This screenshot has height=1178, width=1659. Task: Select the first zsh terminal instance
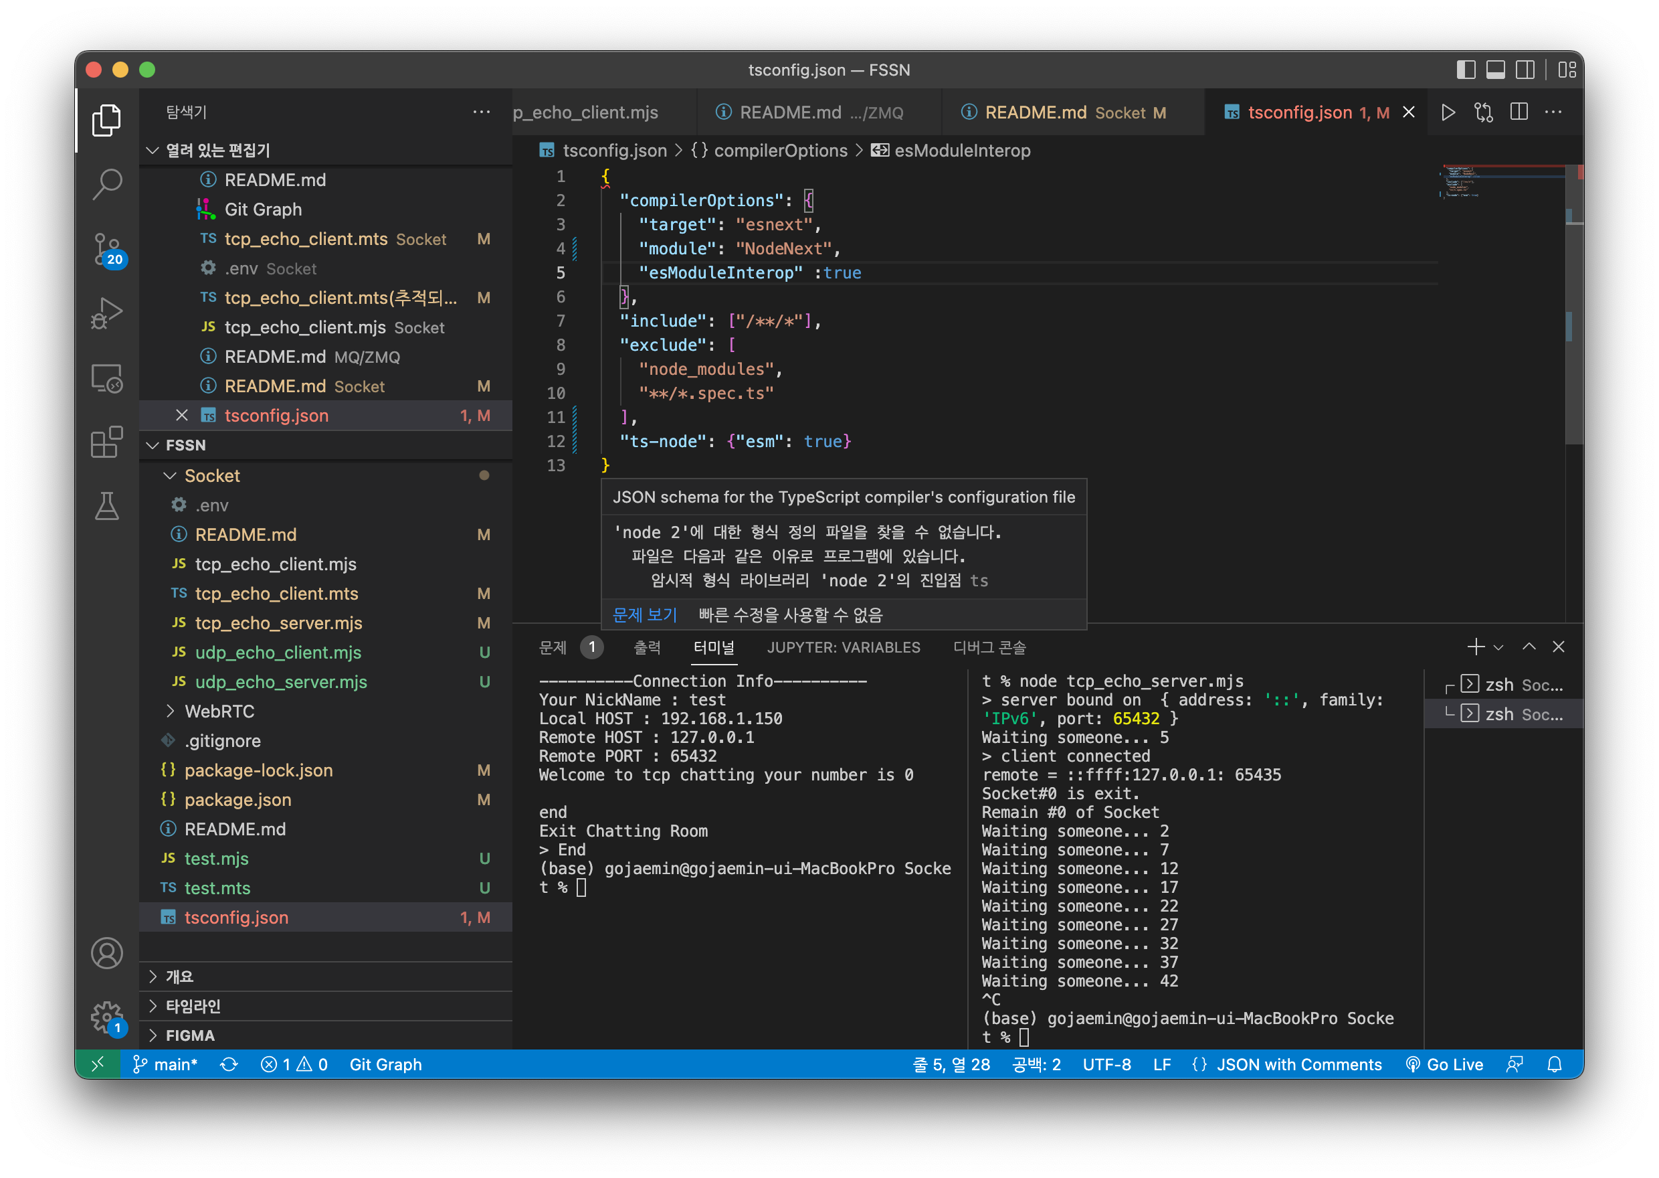click(1504, 685)
